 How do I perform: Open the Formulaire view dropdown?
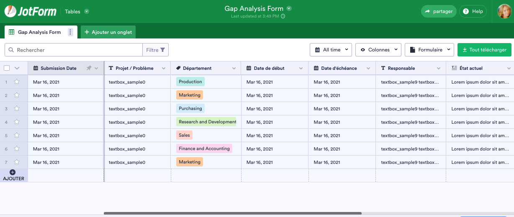pos(429,50)
